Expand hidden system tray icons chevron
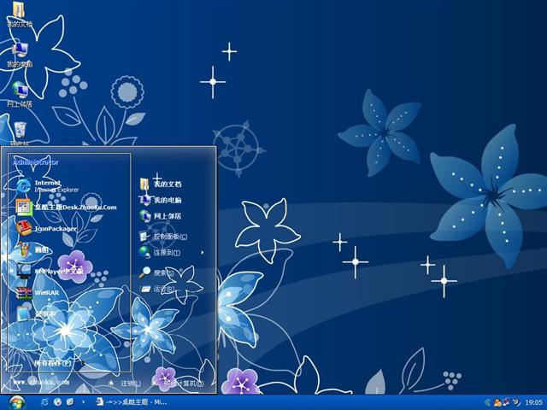Image resolution: width=547 pixels, height=410 pixels. [487, 402]
